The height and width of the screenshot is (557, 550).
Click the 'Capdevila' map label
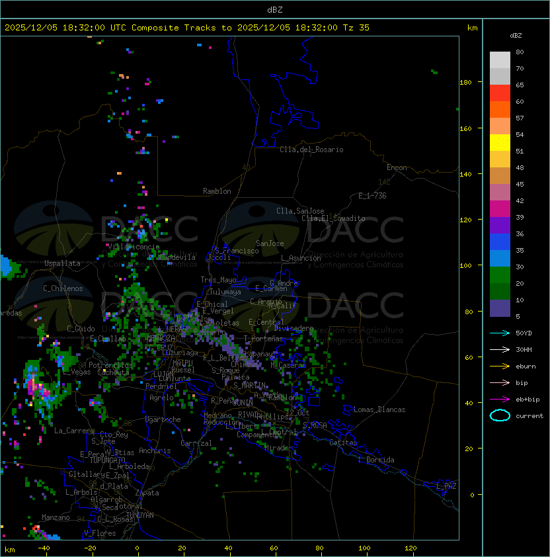[x=177, y=257]
